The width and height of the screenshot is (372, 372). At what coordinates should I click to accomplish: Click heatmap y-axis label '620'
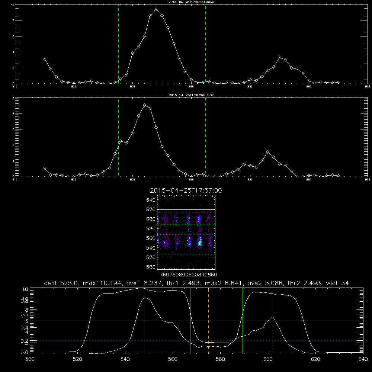click(x=151, y=209)
